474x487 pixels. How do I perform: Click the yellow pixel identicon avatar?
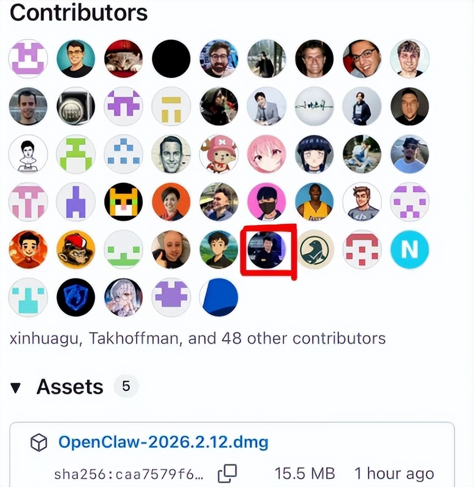tap(171, 106)
